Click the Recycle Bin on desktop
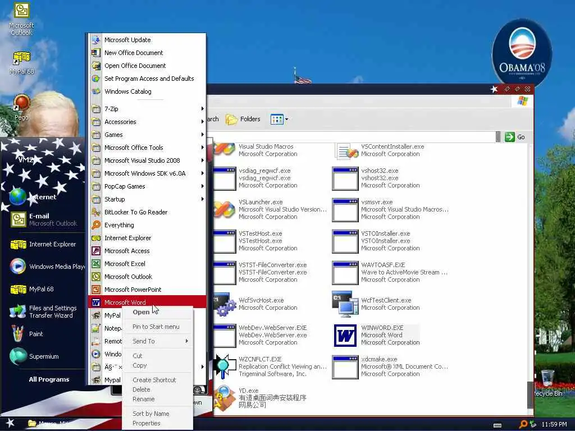575x431 pixels. 548,383
